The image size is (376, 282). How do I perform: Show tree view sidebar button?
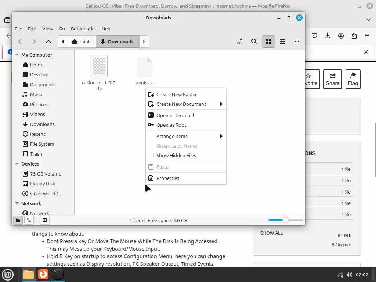coord(29,220)
